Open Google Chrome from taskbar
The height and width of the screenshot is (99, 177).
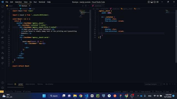coord(81,96)
